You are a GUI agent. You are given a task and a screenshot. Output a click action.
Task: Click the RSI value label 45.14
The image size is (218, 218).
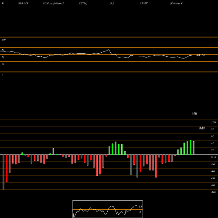[x=201, y=55]
